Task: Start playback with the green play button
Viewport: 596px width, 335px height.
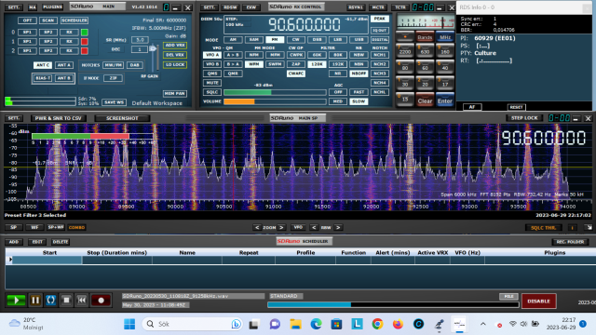Action: tap(16, 300)
